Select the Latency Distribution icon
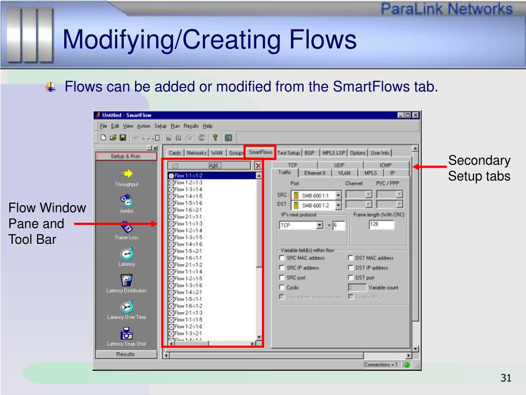Image resolution: width=526 pixels, height=395 pixels. tap(126, 280)
